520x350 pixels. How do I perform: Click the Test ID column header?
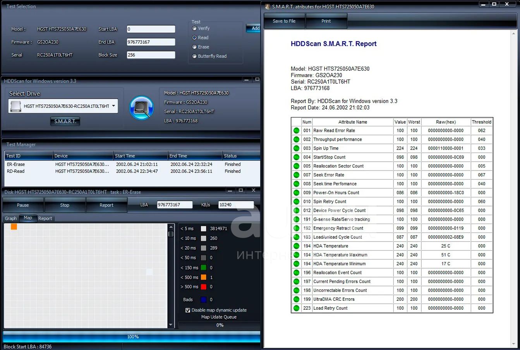[29, 156]
